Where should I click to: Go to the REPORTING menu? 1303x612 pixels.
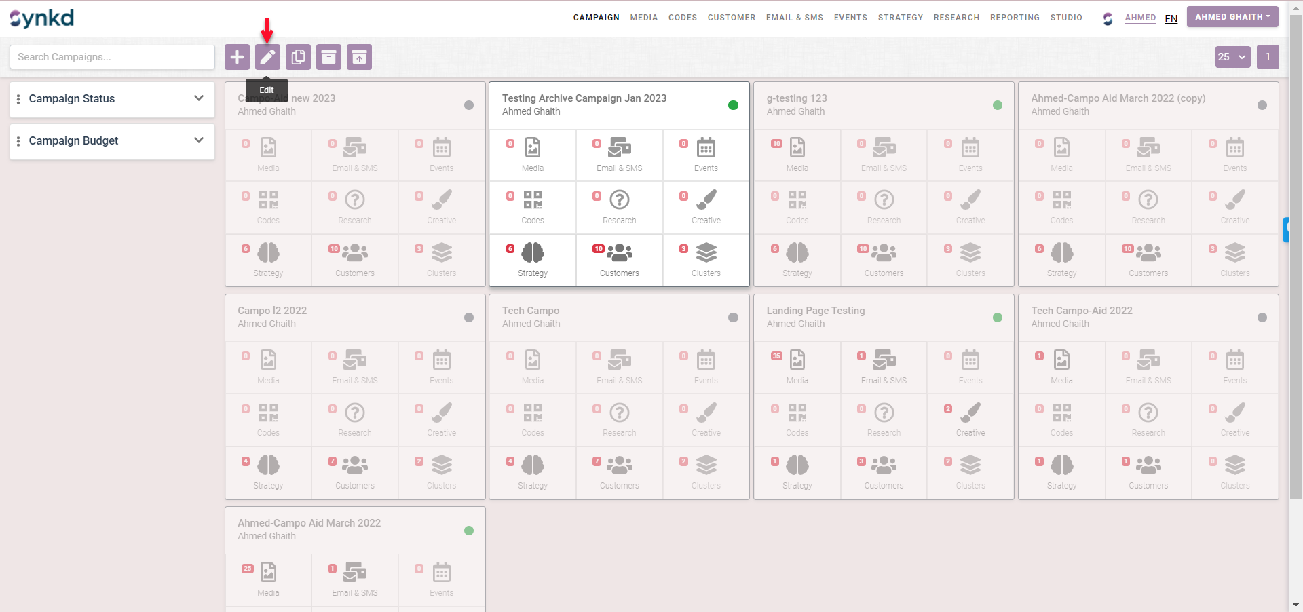coord(1014,18)
